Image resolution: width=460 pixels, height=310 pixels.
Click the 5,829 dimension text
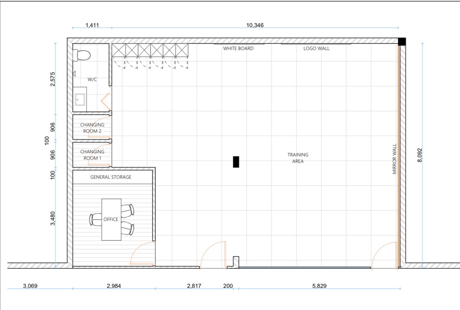[319, 286]
